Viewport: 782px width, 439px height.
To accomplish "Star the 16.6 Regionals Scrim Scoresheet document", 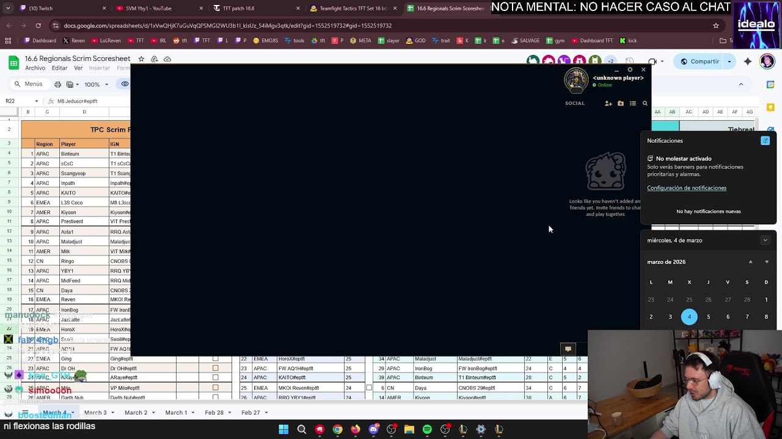I will pyautogui.click(x=141, y=59).
